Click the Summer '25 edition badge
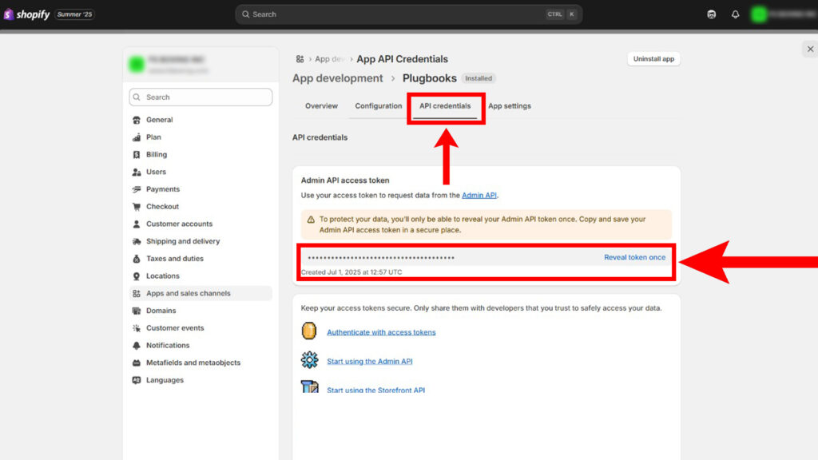This screenshot has width=818, height=460. tap(74, 14)
